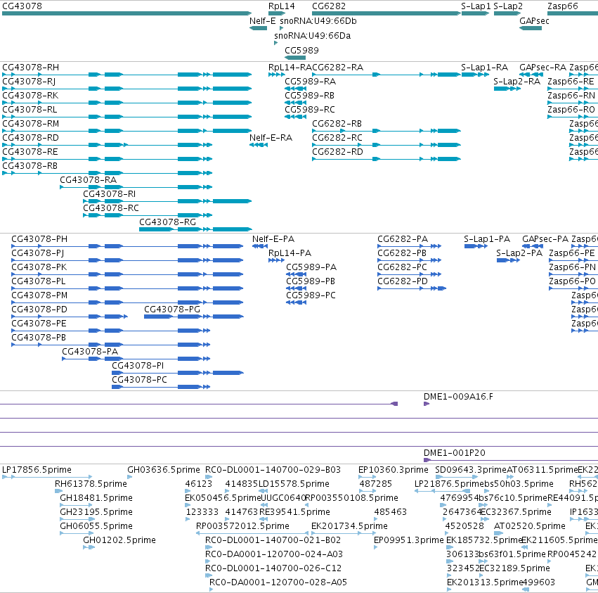This screenshot has width=598, height=593.
Task: Click the GAPsec-PA protein label
Action: point(545,239)
